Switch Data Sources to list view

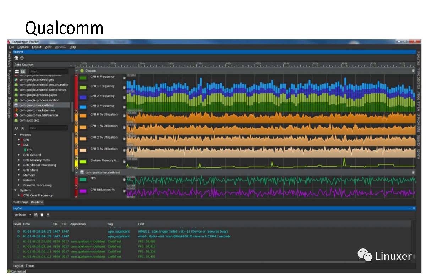click(x=23, y=72)
